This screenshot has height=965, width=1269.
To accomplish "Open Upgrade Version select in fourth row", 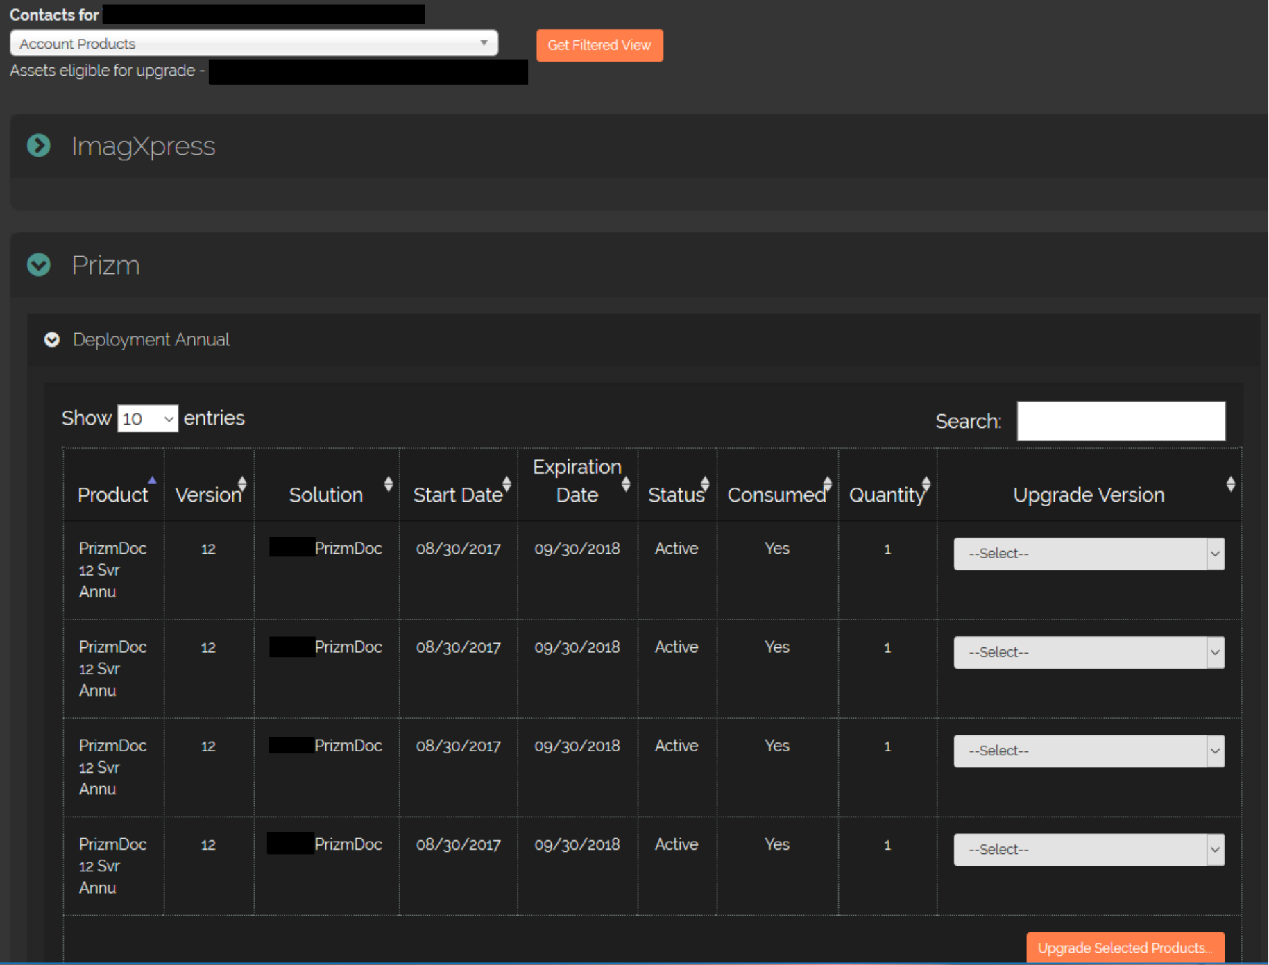I will (x=1089, y=849).
